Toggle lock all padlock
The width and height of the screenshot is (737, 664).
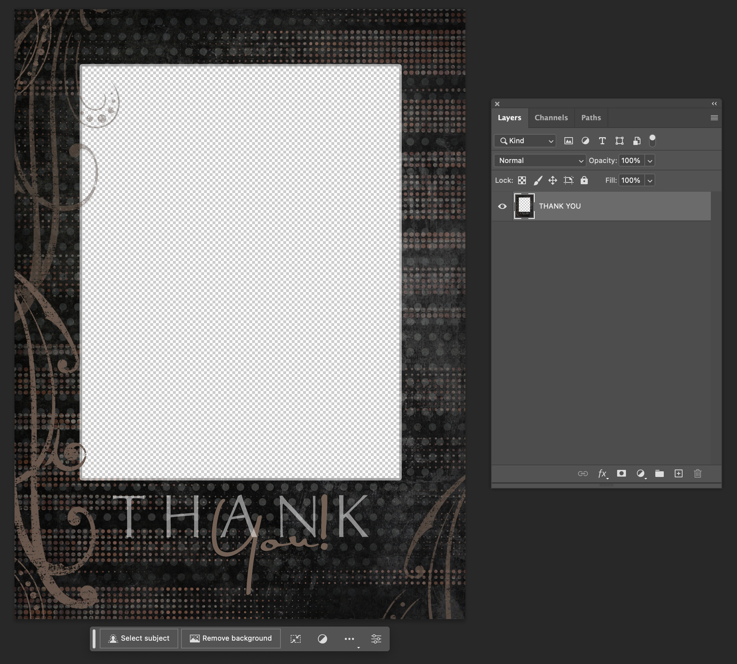pyautogui.click(x=584, y=180)
